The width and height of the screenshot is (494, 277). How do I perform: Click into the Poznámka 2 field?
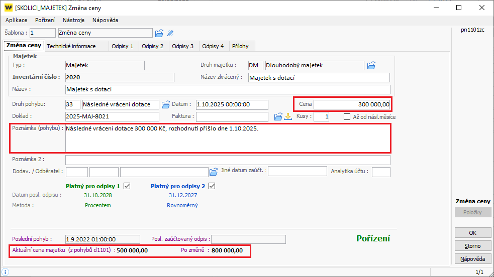[x=228, y=160]
